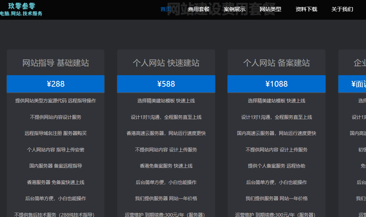The height and width of the screenshot is (217, 366).
Task: Select the 案例展示 navigation item
Action: 234,9
